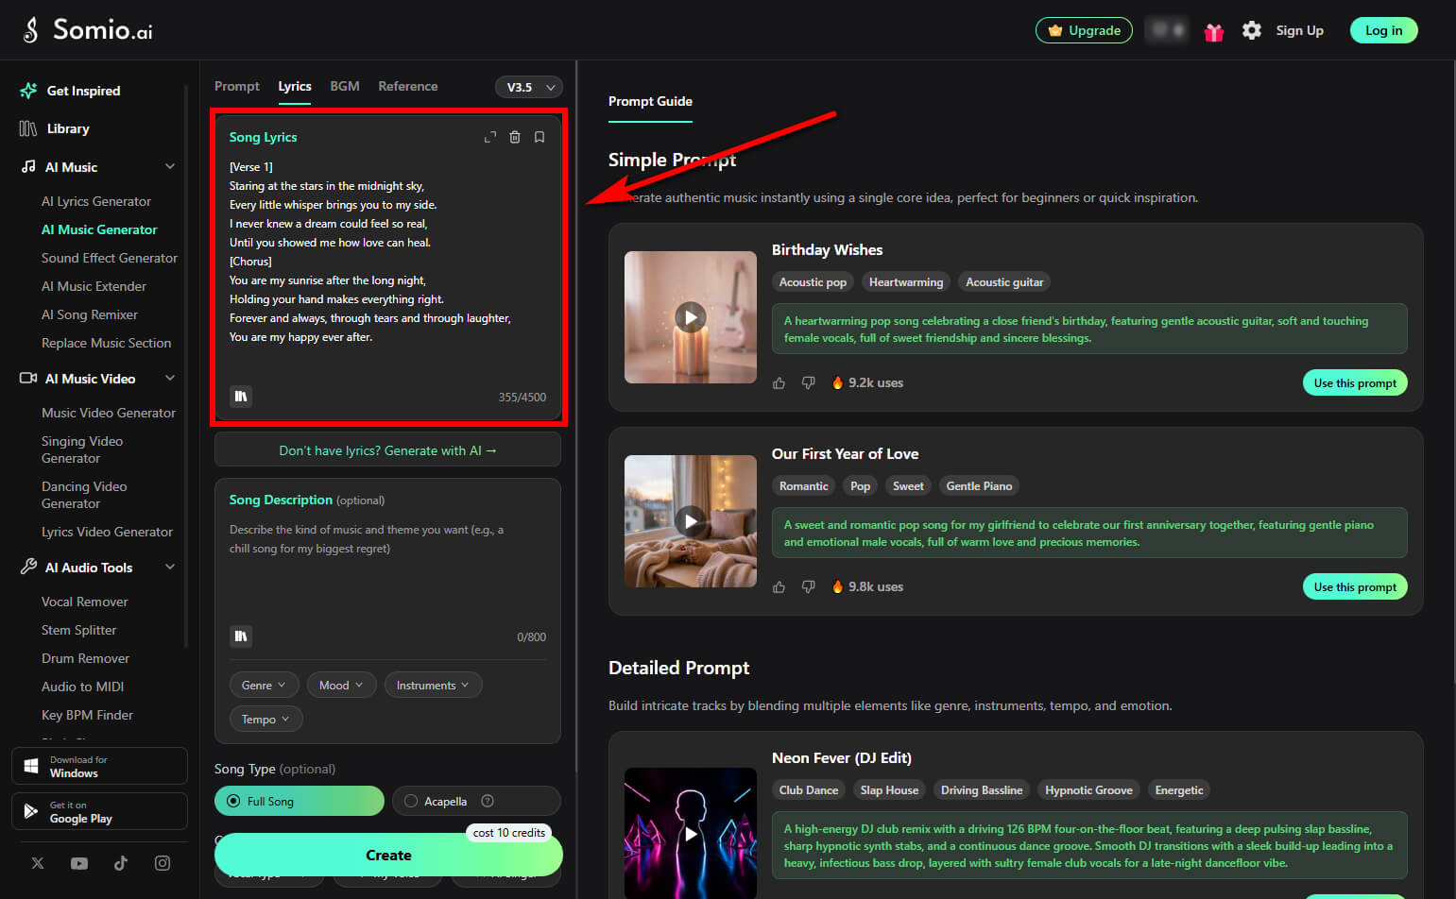This screenshot has height=899, width=1456.
Task: Collapse the AI Audio Tools sidebar section
Action: (170, 567)
